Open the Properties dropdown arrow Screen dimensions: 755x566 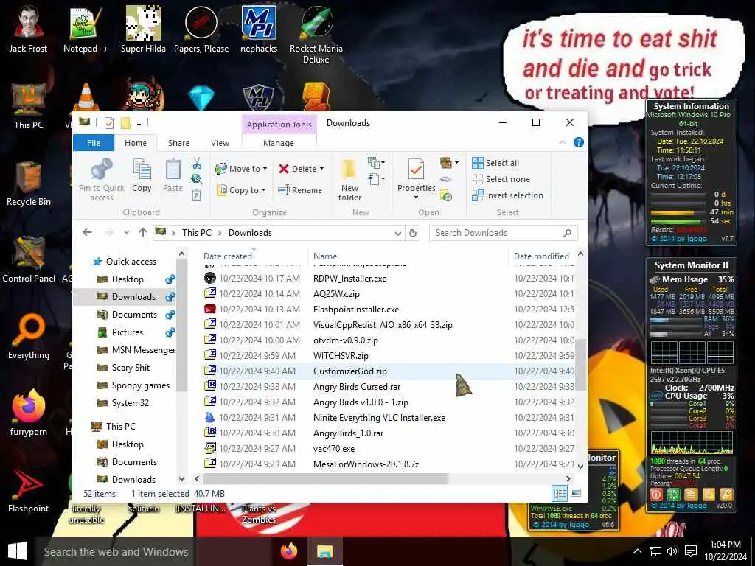[416, 198]
